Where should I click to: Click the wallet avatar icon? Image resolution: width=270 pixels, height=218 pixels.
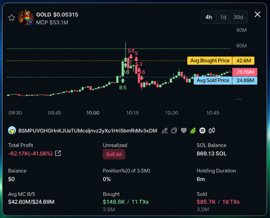(x=12, y=130)
